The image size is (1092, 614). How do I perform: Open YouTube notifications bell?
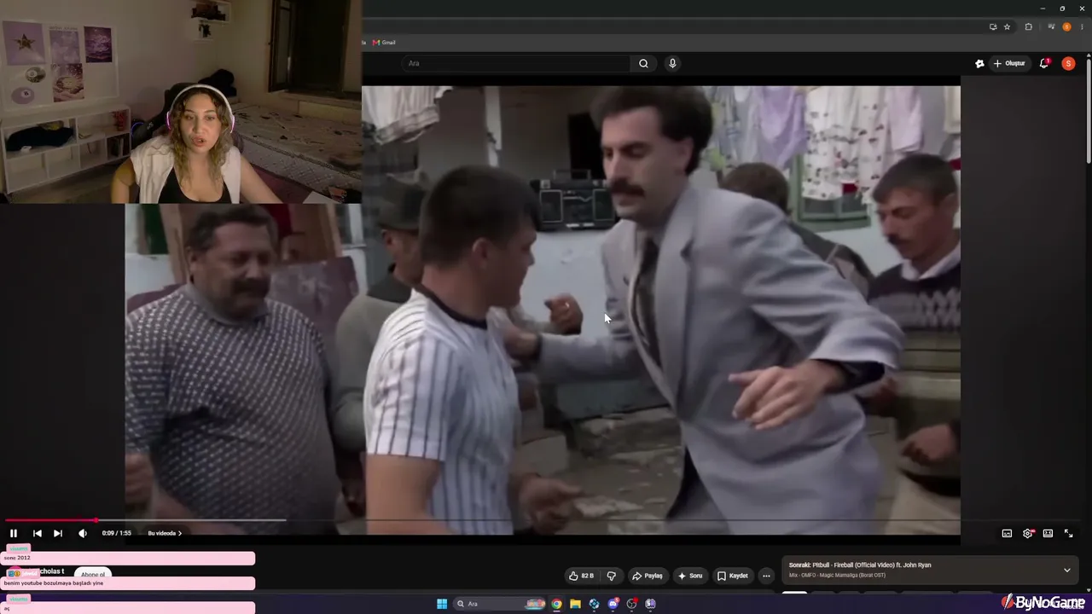click(x=1044, y=63)
